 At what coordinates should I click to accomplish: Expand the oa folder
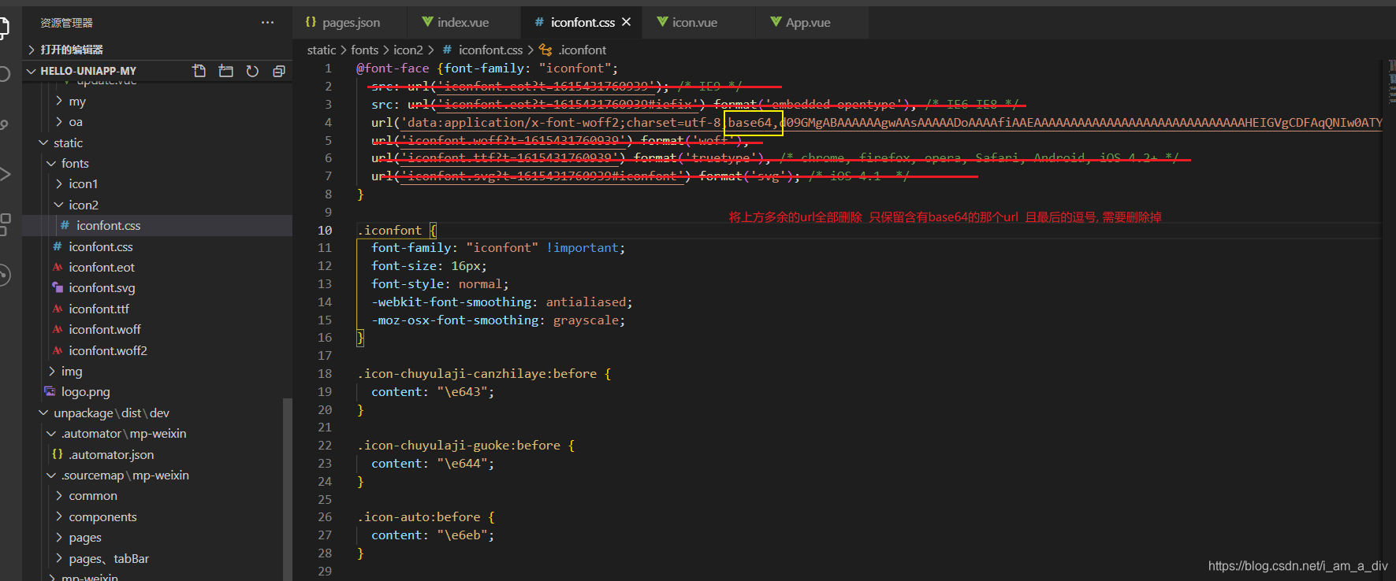click(x=157, y=122)
